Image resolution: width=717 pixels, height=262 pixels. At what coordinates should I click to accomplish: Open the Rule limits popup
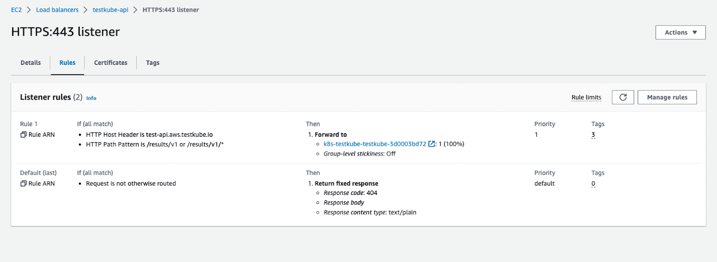coord(586,97)
